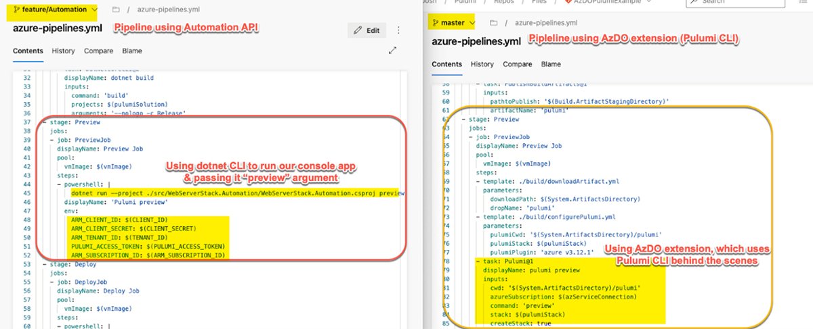Click the AzDOPulumiExample repository icon

click(x=568, y=2)
